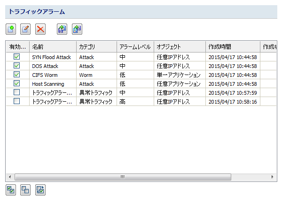
Task: Select the DOS Attack row name
Action: (x=45, y=66)
